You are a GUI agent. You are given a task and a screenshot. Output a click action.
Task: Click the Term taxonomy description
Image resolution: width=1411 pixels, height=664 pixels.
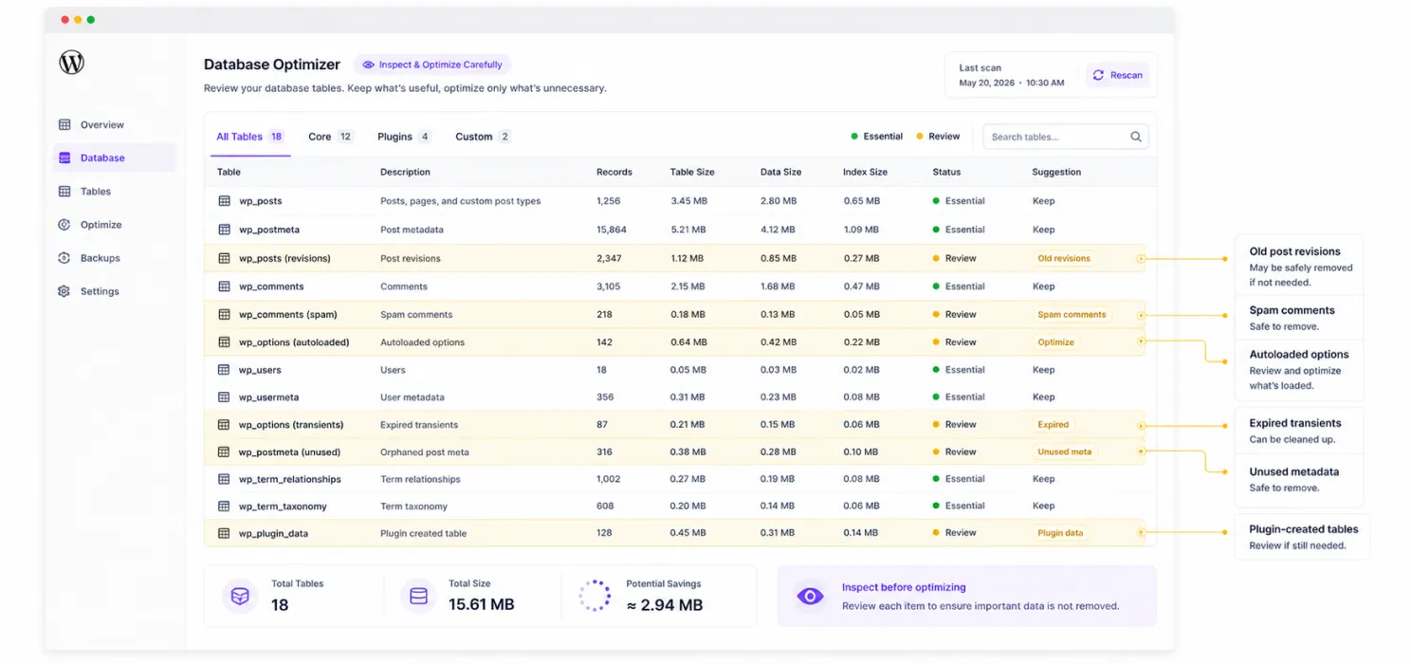pos(413,507)
